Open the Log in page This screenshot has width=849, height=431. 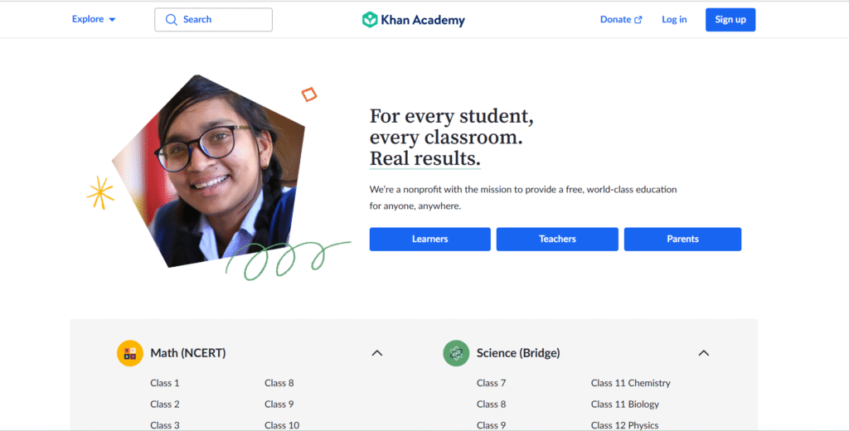point(674,20)
